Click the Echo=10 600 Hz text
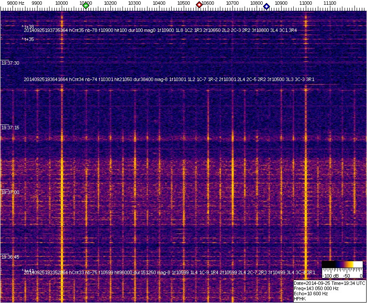 coord(311,294)
